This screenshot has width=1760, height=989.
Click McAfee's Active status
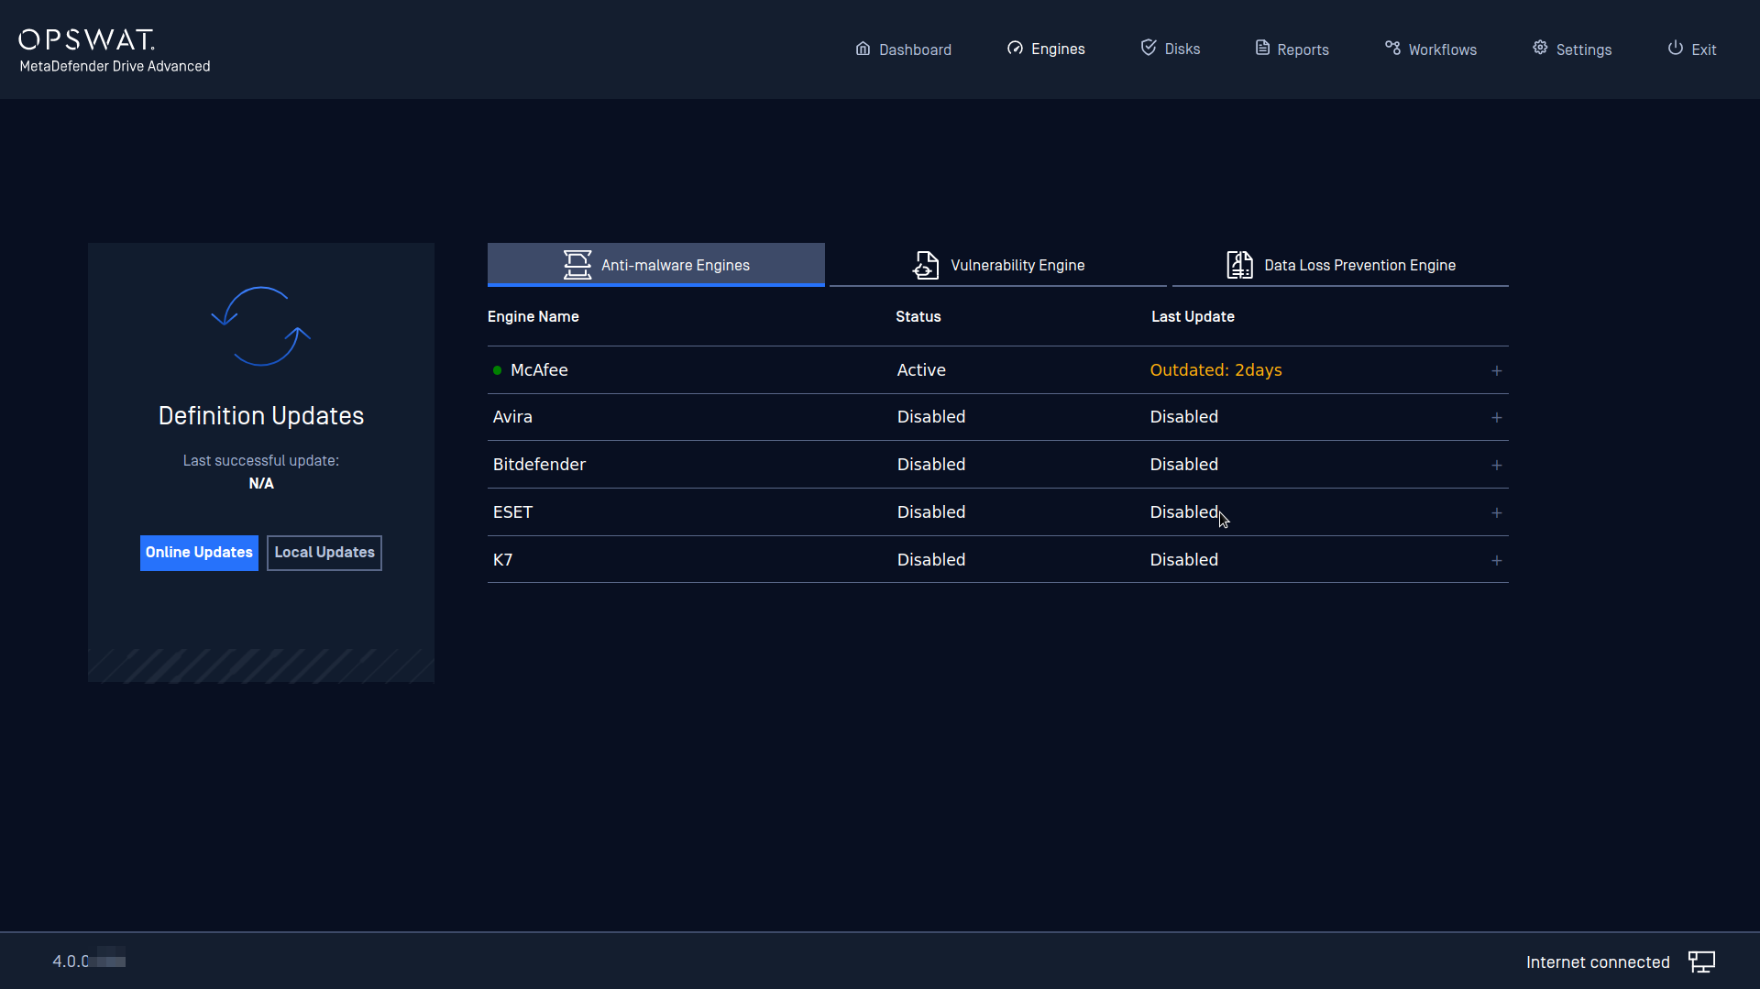click(921, 370)
